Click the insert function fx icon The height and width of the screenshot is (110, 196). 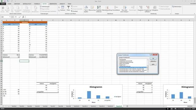pos(23,17)
